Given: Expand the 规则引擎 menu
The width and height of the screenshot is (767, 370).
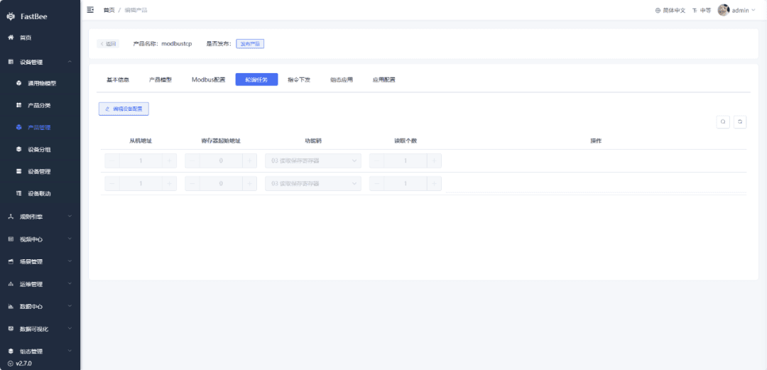Looking at the screenshot, I should pyautogui.click(x=40, y=217).
